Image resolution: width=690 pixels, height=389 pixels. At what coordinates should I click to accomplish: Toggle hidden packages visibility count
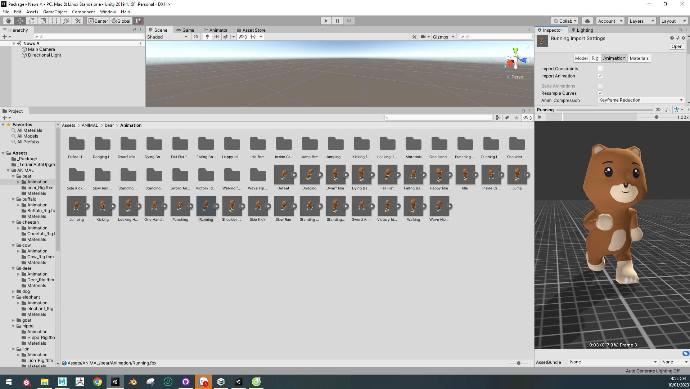coord(527,118)
